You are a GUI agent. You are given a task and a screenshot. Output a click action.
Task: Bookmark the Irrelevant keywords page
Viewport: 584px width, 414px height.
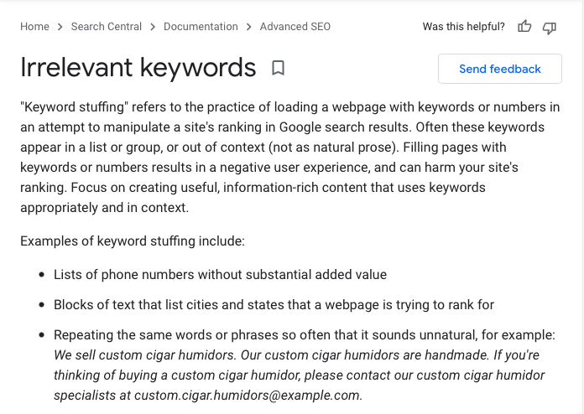point(278,68)
